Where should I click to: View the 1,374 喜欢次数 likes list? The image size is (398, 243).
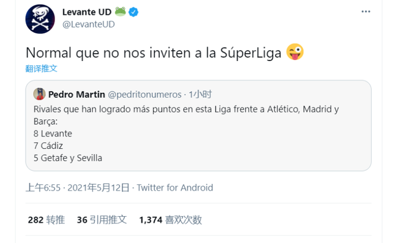(171, 220)
